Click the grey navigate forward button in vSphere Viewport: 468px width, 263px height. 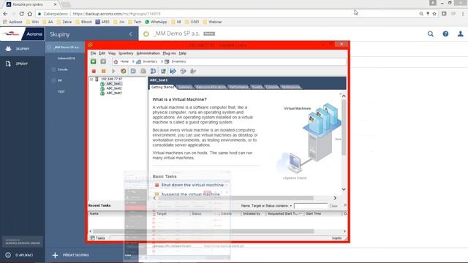point(103,61)
